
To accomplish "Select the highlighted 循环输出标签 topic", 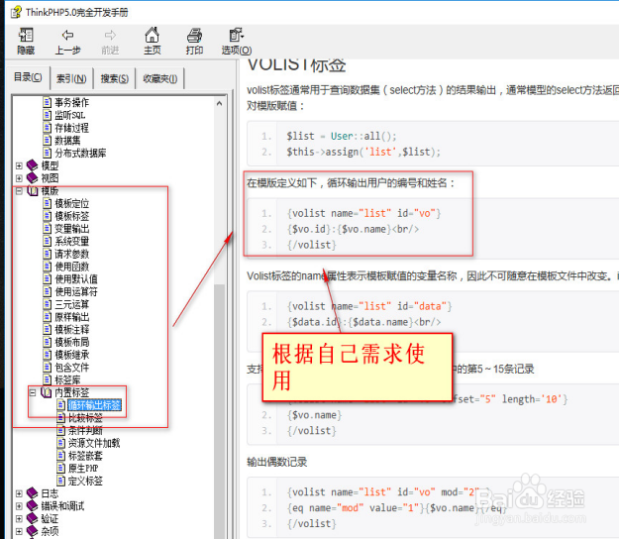I will (x=95, y=405).
